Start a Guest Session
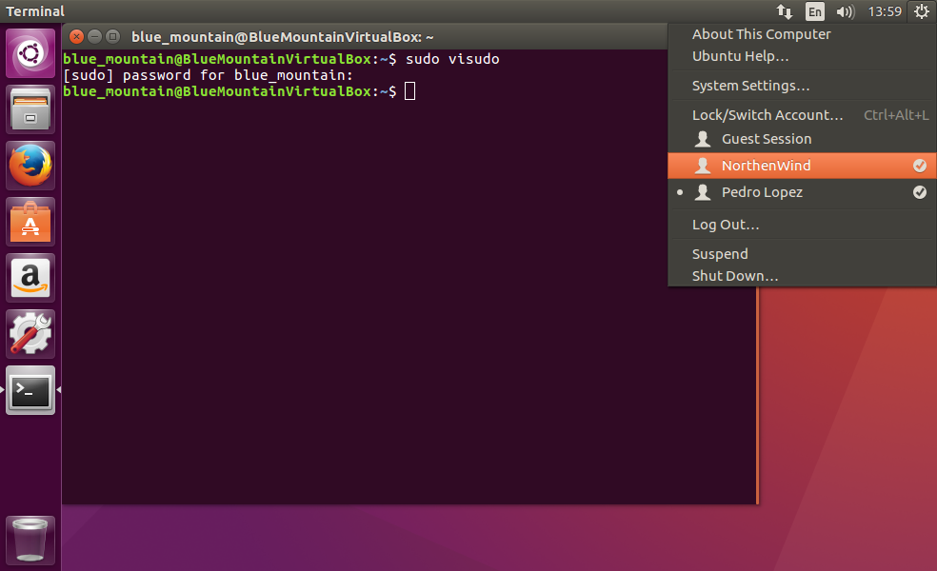 [766, 139]
